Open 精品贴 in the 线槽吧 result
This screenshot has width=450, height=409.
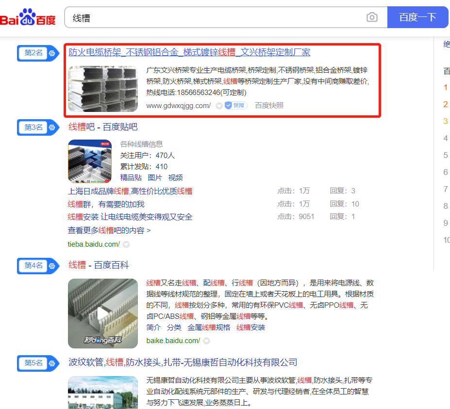131,177
